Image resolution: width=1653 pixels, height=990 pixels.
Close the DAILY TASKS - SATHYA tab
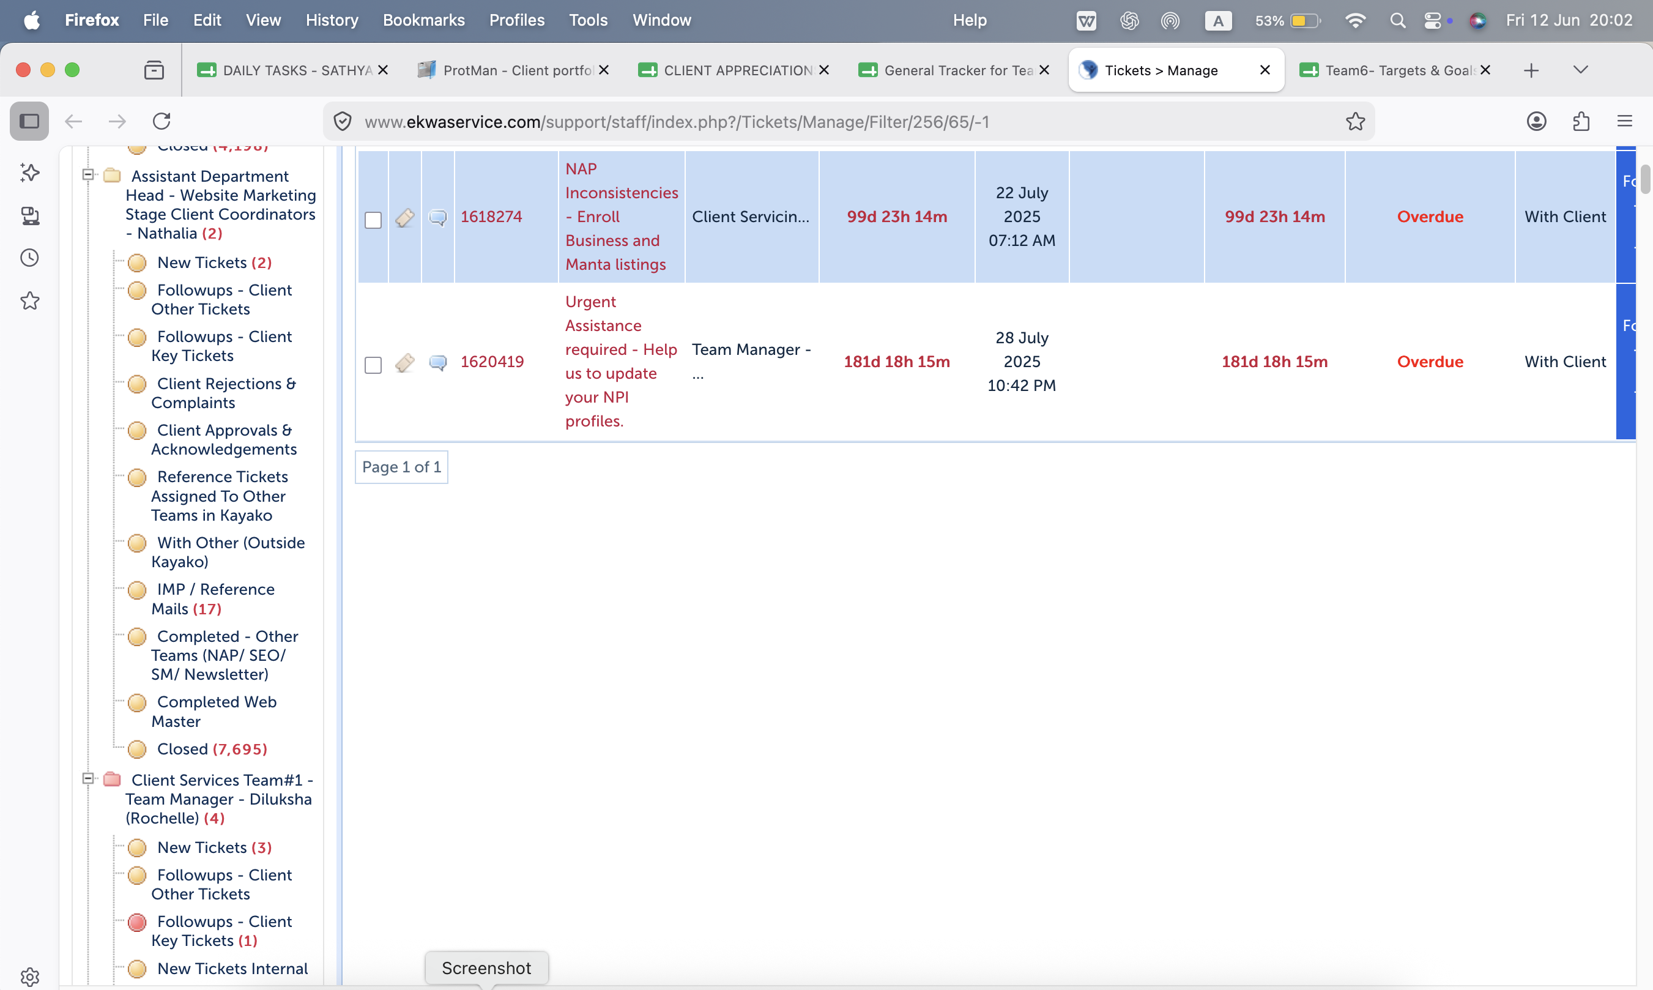pyautogui.click(x=383, y=70)
